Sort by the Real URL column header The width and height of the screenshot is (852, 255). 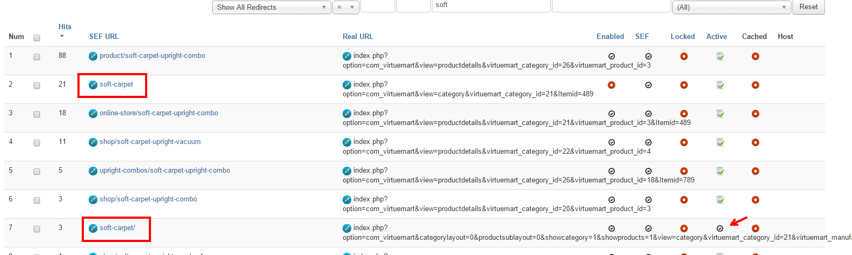pos(358,36)
